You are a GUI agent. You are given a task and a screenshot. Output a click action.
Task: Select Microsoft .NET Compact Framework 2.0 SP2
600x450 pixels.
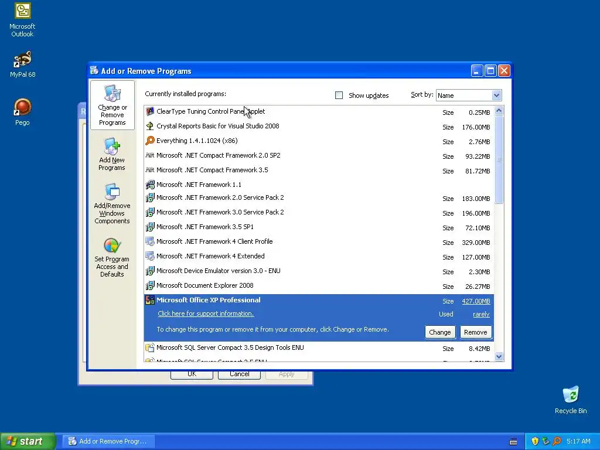[319, 155]
